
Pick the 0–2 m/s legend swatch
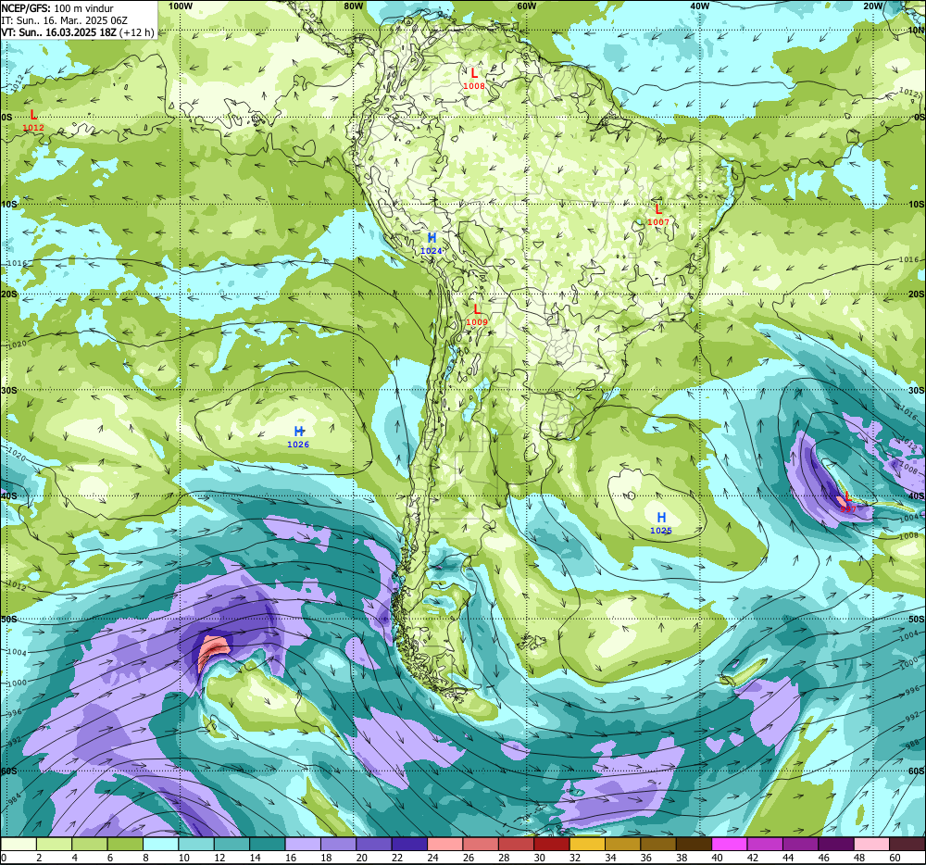tap(19, 844)
